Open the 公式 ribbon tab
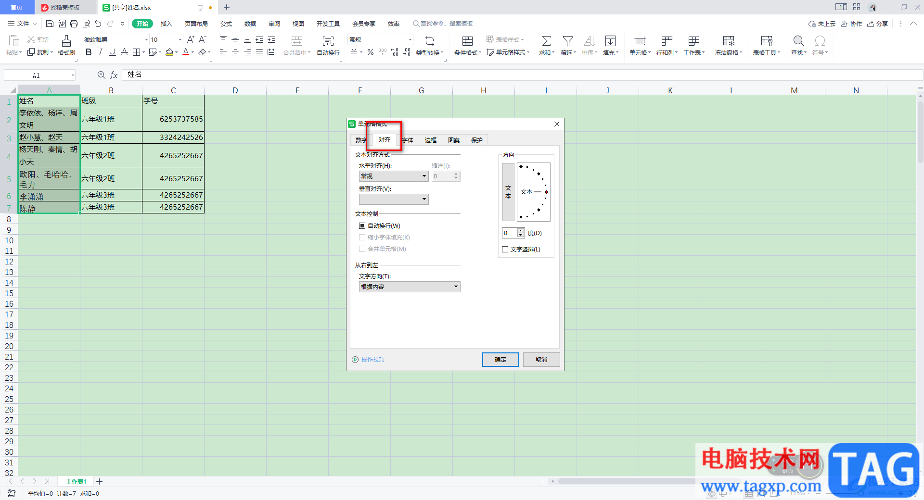The width and height of the screenshot is (924, 500). [226, 24]
